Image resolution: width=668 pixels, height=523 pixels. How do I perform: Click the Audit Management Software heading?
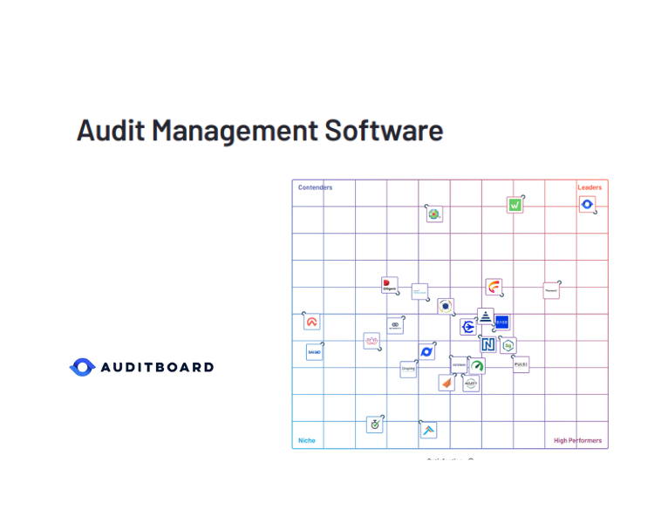click(x=260, y=130)
